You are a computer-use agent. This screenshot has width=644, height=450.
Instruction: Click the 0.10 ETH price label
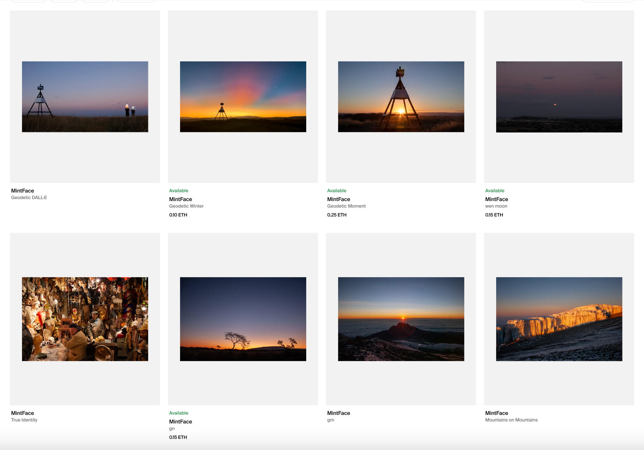point(178,215)
